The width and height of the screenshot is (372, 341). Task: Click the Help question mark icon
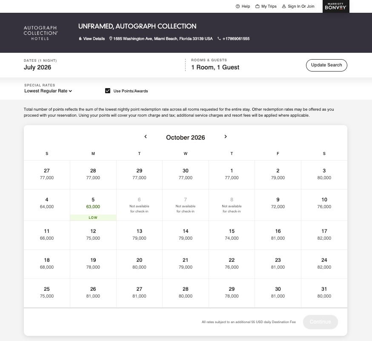[x=238, y=6]
